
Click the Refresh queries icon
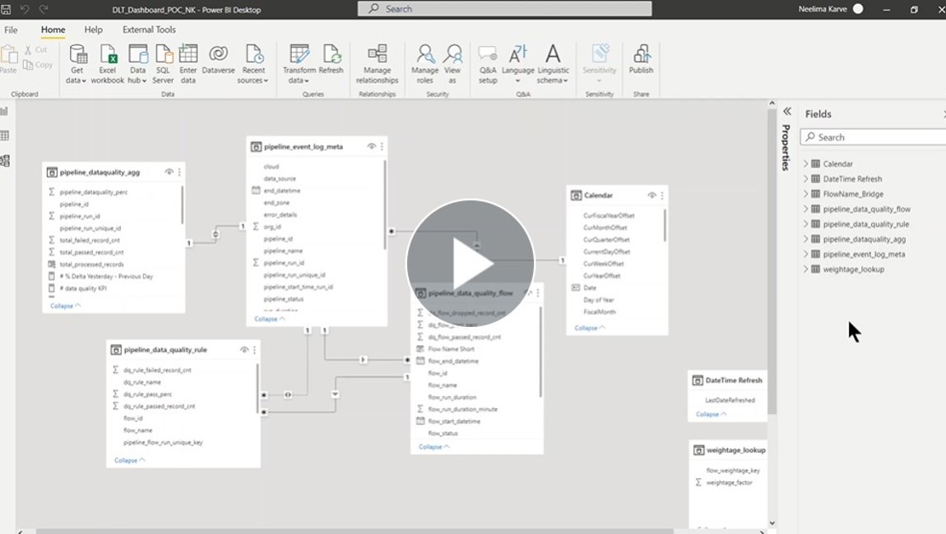(332, 55)
